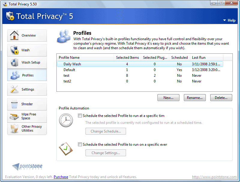
Task: Click the clock icon in Profile Automation
Action: point(66,120)
